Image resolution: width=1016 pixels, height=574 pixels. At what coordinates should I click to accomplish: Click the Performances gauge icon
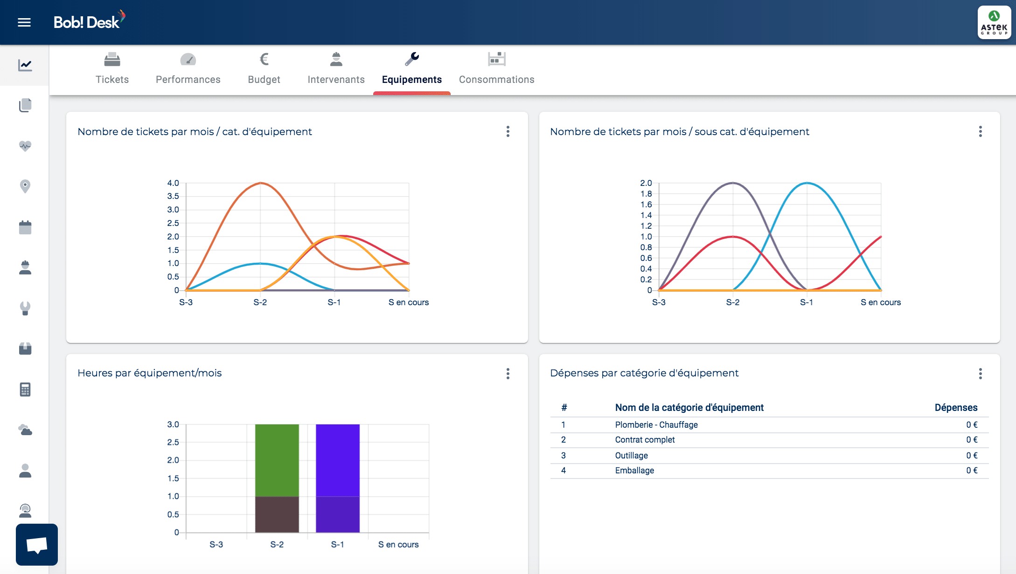tap(188, 60)
